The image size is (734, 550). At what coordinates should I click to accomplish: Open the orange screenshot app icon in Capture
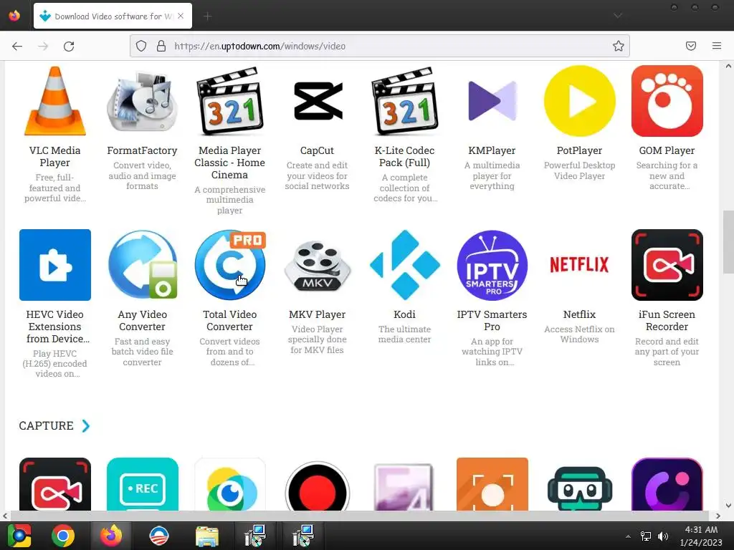(x=492, y=484)
